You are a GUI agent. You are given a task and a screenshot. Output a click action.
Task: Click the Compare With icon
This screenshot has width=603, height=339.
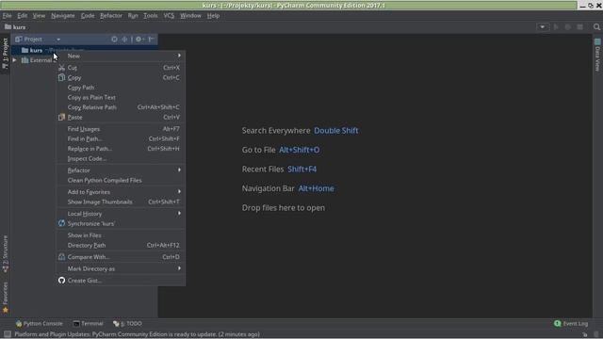[61, 257]
